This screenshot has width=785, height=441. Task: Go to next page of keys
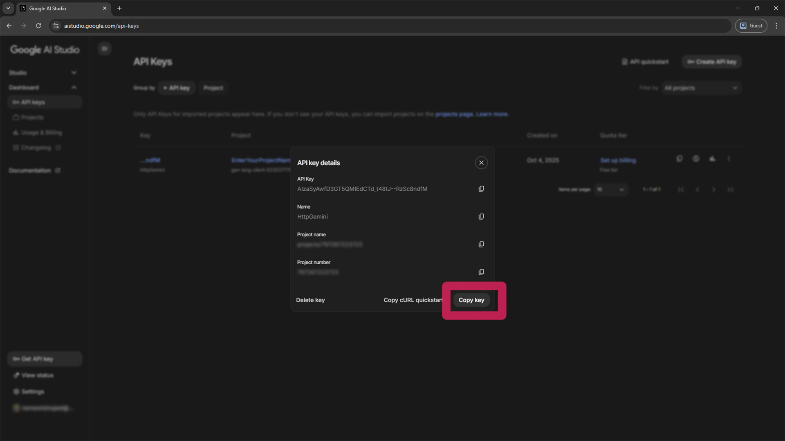click(714, 189)
